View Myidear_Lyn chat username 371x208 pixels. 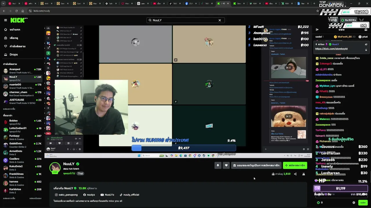pyautogui.click(x=327, y=86)
